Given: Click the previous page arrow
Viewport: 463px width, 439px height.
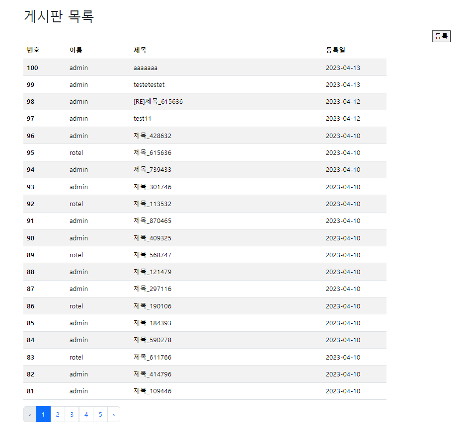Looking at the screenshot, I should click(x=30, y=414).
